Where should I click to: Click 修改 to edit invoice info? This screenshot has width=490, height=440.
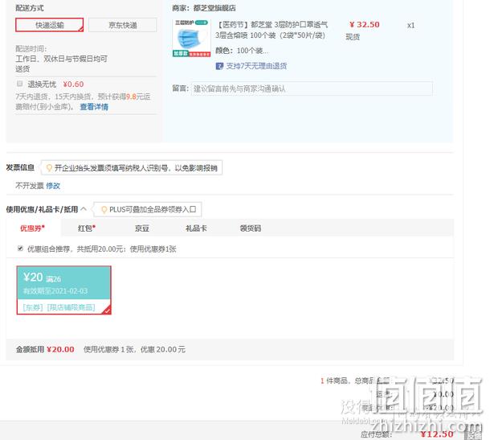click(53, 186)
